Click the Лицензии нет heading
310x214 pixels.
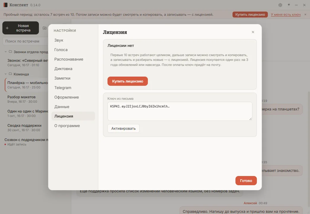tap(121, 46)
